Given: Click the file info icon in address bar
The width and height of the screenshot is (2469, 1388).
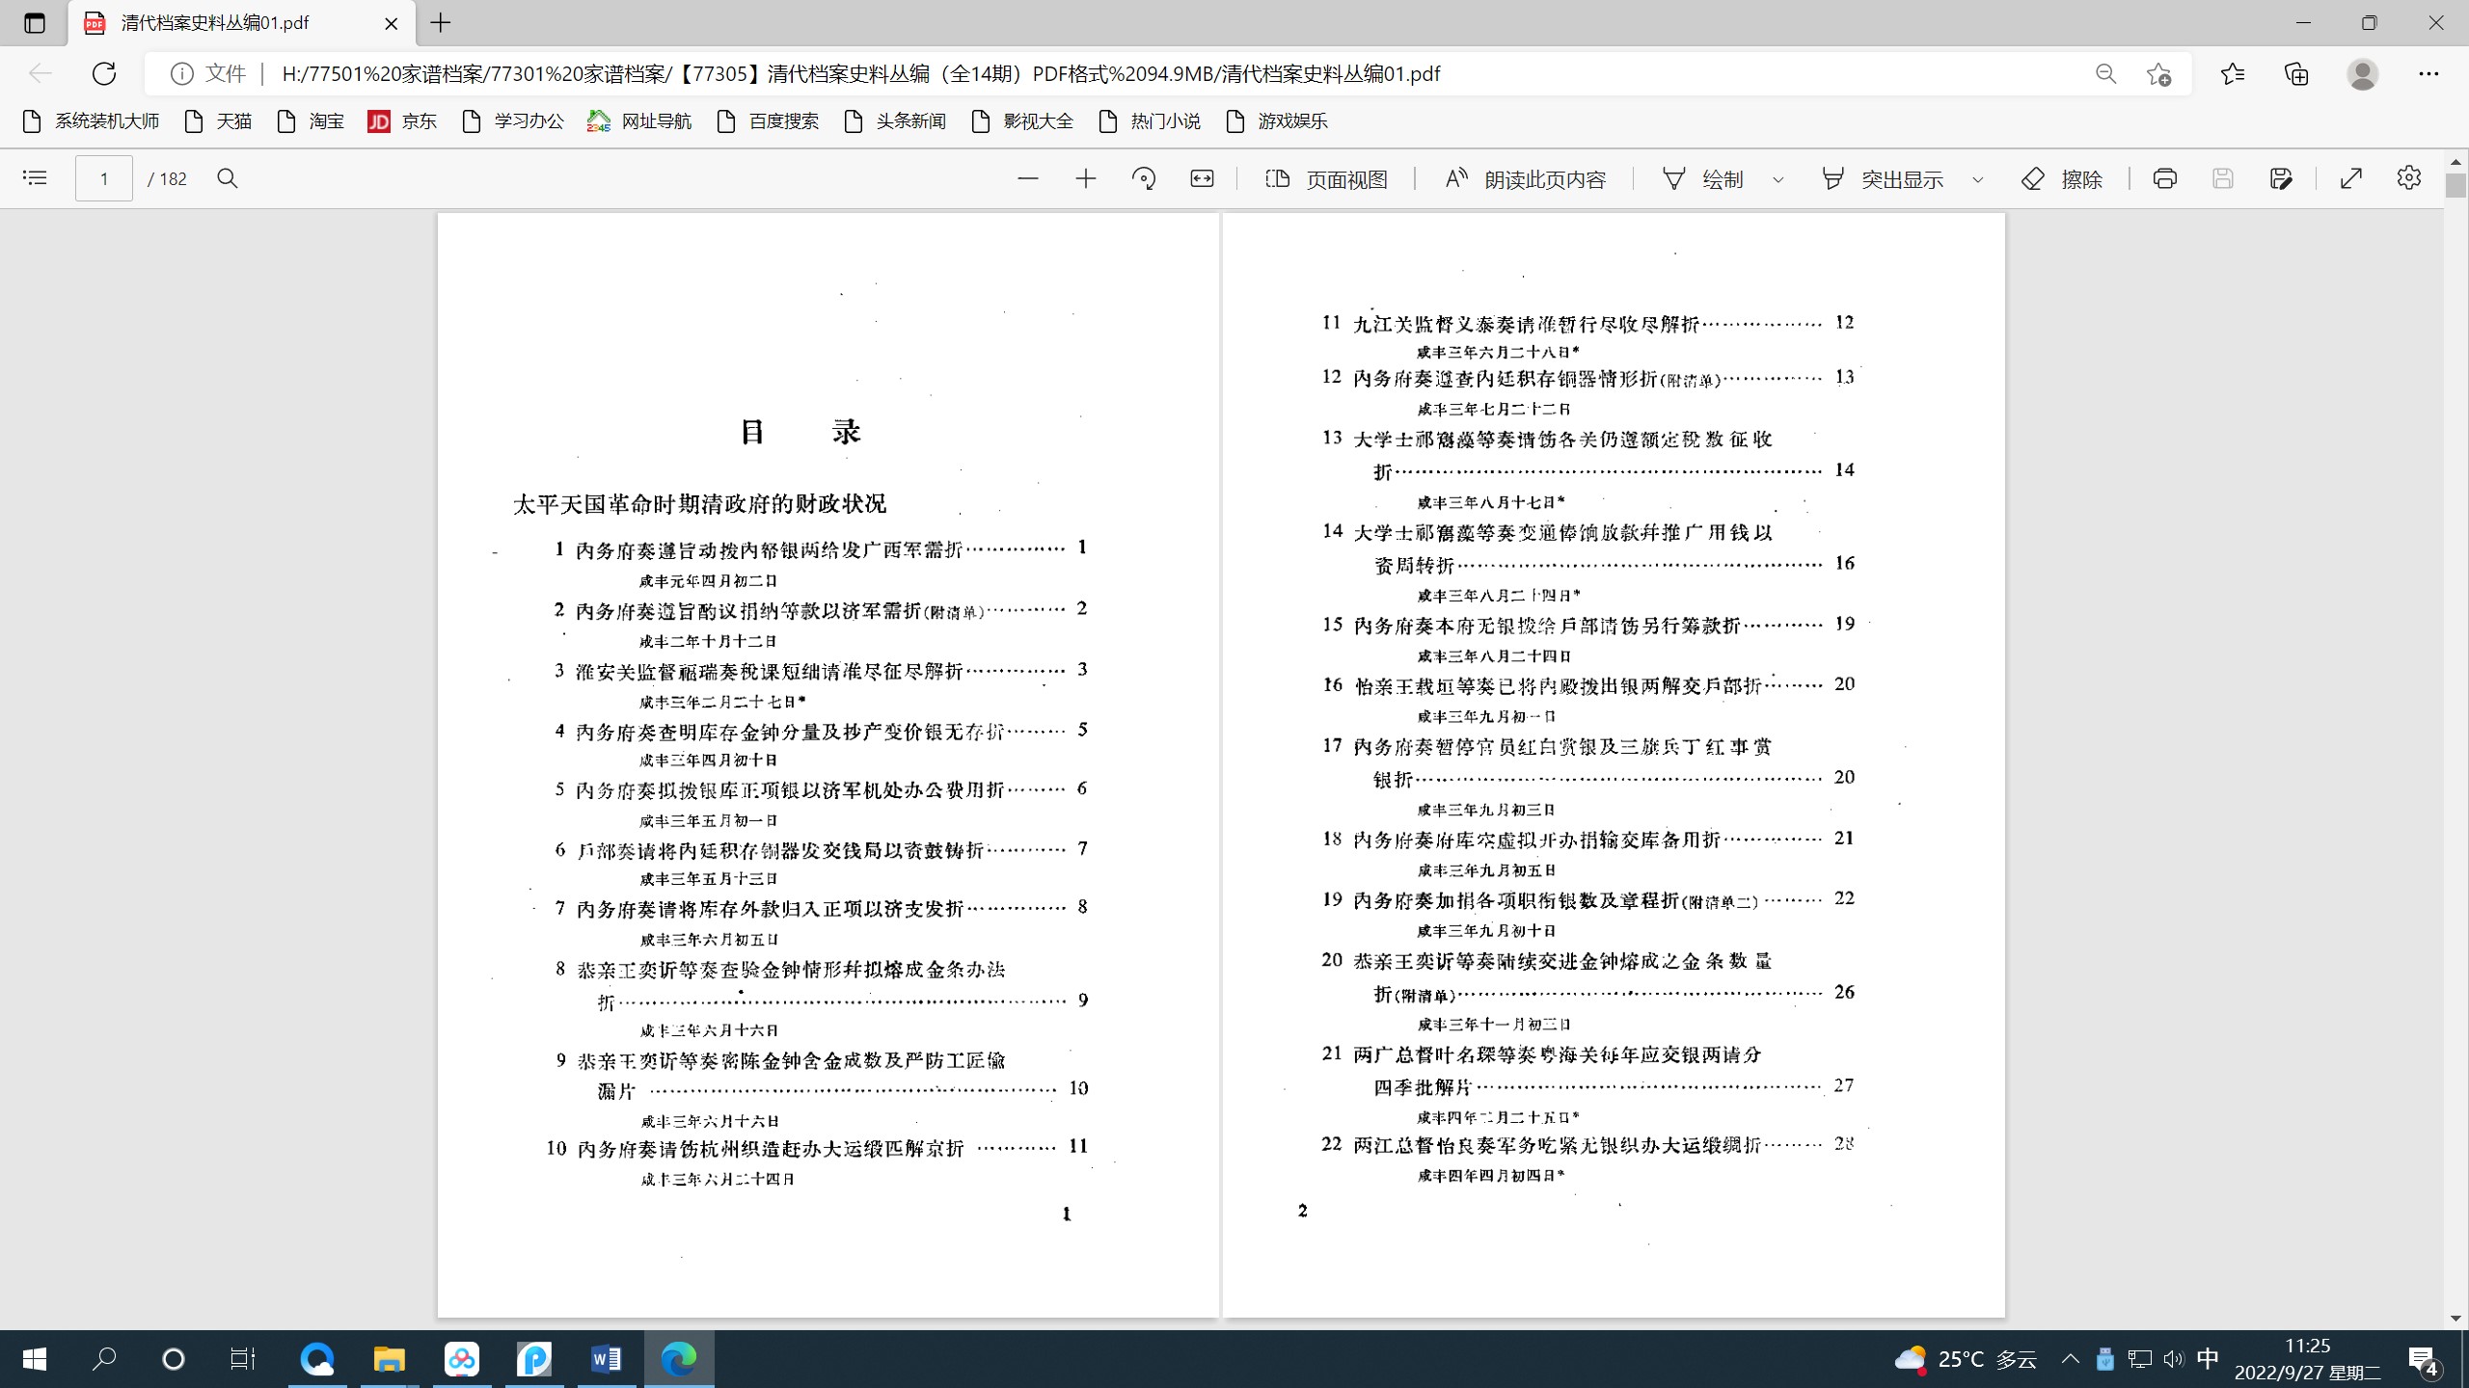Looking at the screenshot, I should [x=181, y=73].
